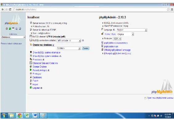Click the green Log out icon in left panel

click(x=10, y=29)
